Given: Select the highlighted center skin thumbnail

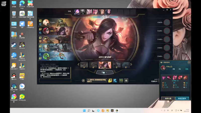Looking at the screenshot, I should tap(105, 65).
